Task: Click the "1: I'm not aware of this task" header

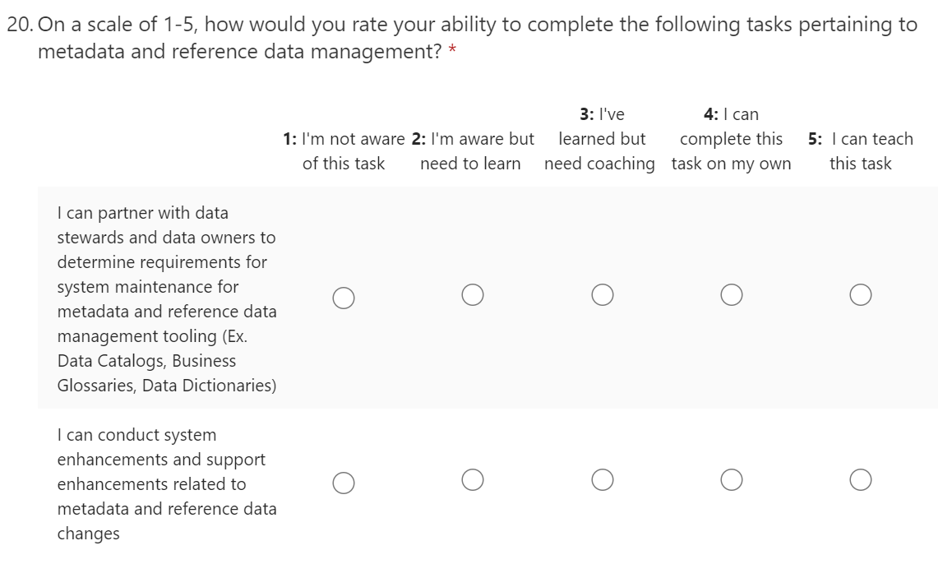Action: click(x=344, y=151)
